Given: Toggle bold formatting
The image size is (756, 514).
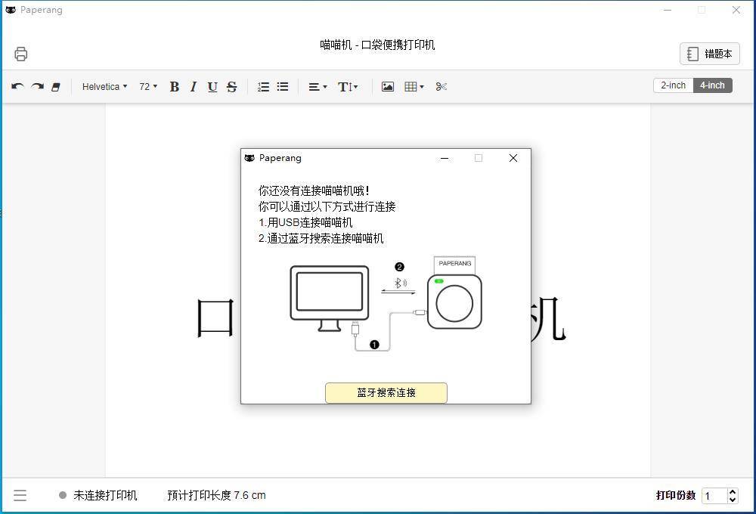Looking at the screenshot, I should 174,86.
